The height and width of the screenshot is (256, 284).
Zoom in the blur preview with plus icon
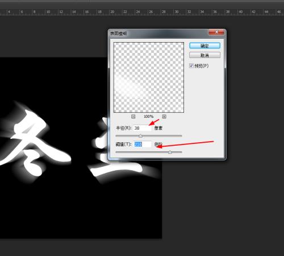[x=164, y=117]
